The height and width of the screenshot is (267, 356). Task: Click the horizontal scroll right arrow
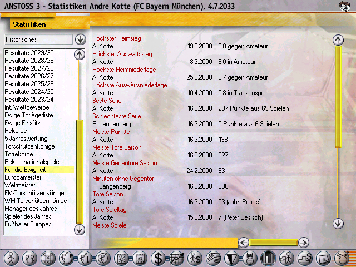[x=303, y=242]
